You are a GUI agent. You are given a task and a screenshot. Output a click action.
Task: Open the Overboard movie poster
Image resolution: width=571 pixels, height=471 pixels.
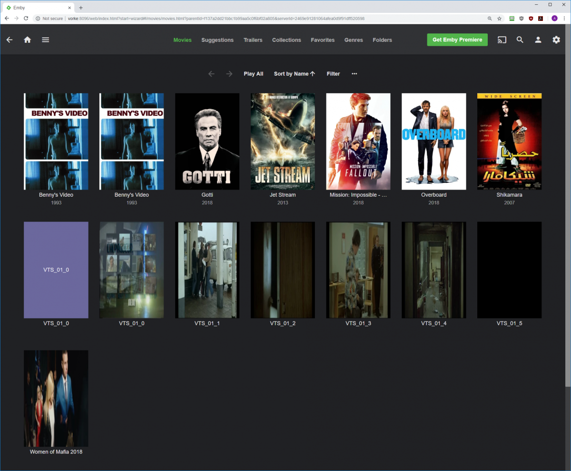(x=434, y=141)
